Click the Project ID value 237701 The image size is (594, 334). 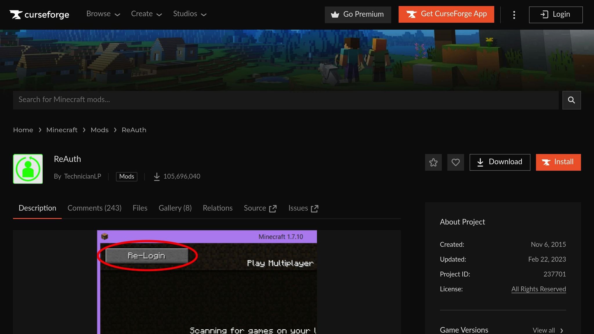554,274
